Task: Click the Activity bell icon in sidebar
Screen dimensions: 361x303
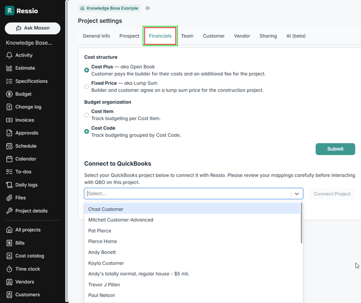Action: pos(9,55)
